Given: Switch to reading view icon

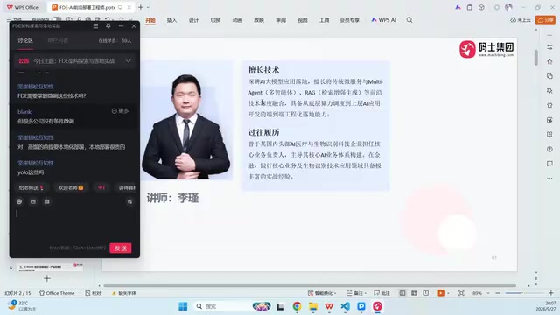Looking at the screenshot, I should (426, 293).
